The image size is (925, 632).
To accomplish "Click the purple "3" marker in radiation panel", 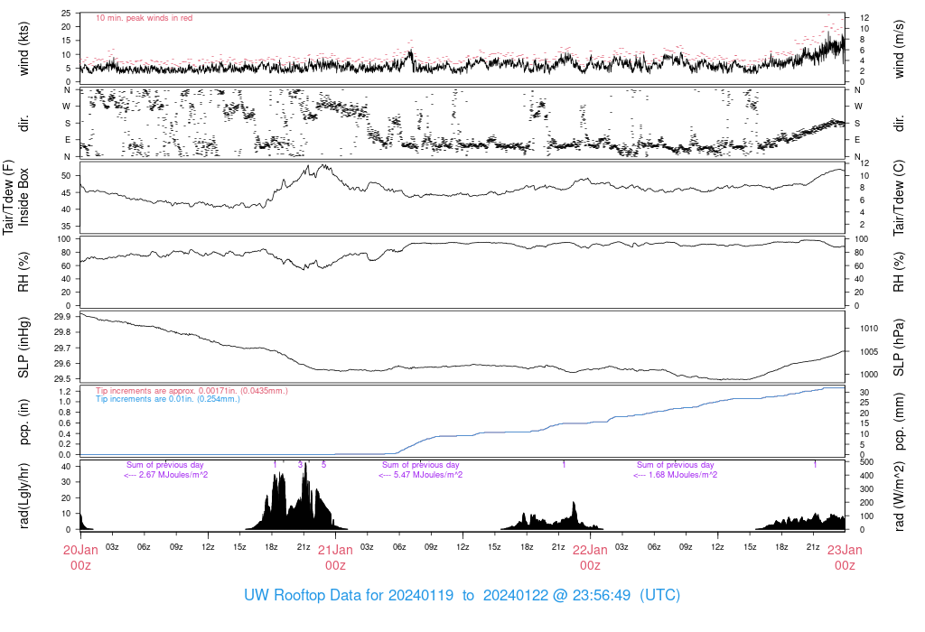I will [300, 465].
